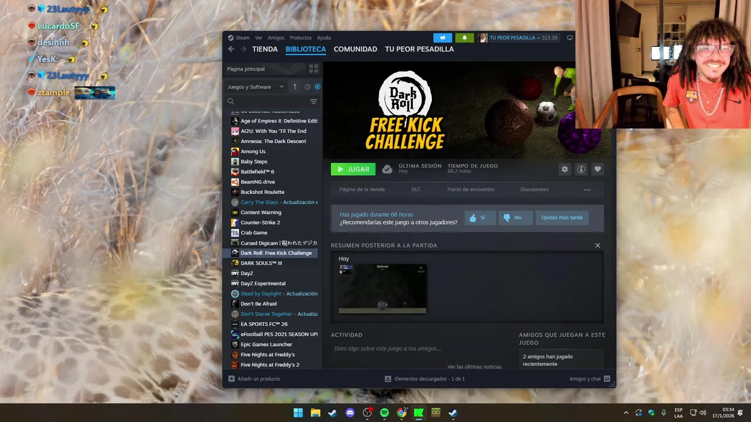The width and height of the screenshot is (751, 422).
Task: Click Añadir un producto
Action: 255,379
